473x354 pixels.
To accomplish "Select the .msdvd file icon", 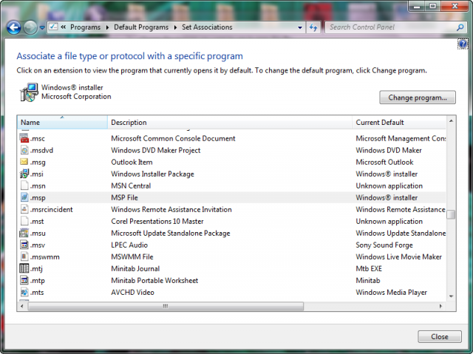I will [24, 150].
